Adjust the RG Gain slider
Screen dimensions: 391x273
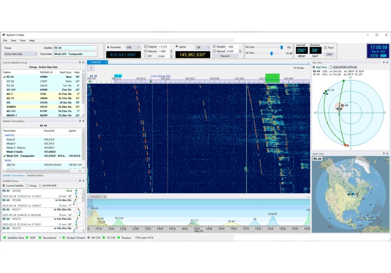[x=282, y=47]
